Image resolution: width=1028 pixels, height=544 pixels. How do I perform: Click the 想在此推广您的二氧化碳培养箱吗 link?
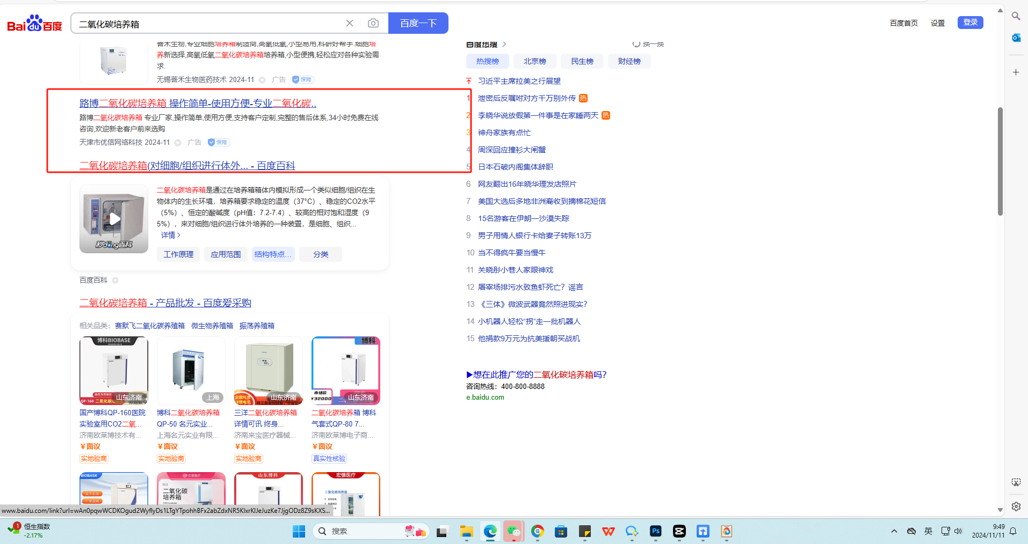(537, 374)
